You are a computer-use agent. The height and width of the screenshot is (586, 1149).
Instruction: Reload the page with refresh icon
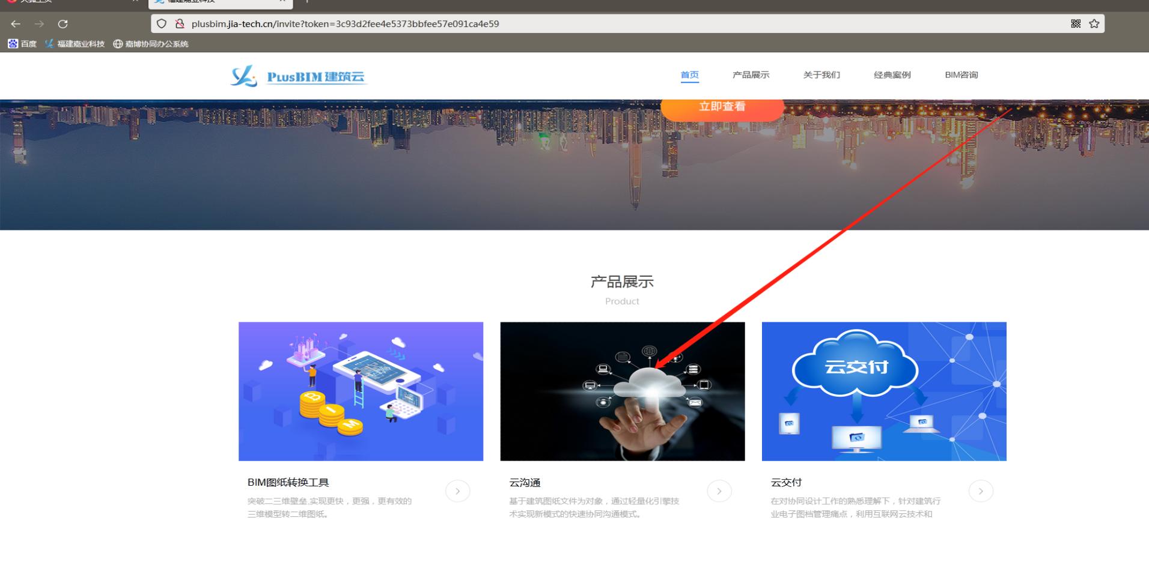tap(62, 24)
